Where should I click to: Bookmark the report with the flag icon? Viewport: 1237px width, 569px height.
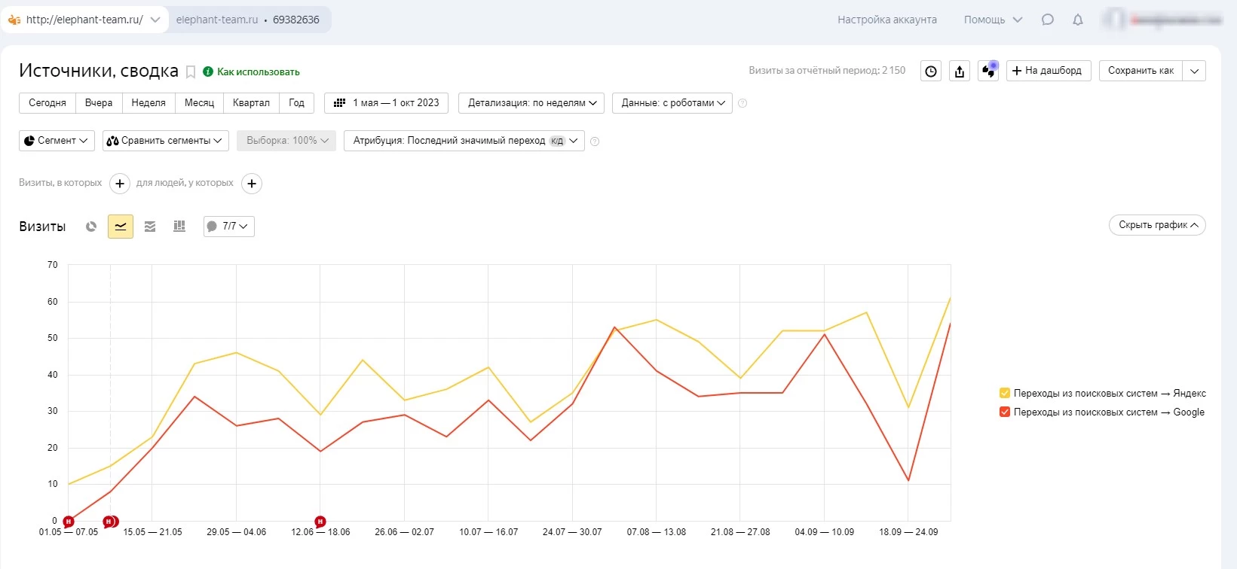click(x=191, y=72)
